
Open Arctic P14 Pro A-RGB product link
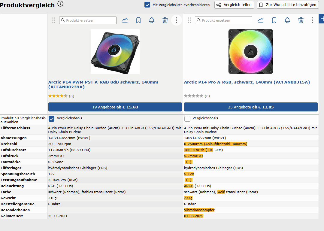[x=247, y=82]
